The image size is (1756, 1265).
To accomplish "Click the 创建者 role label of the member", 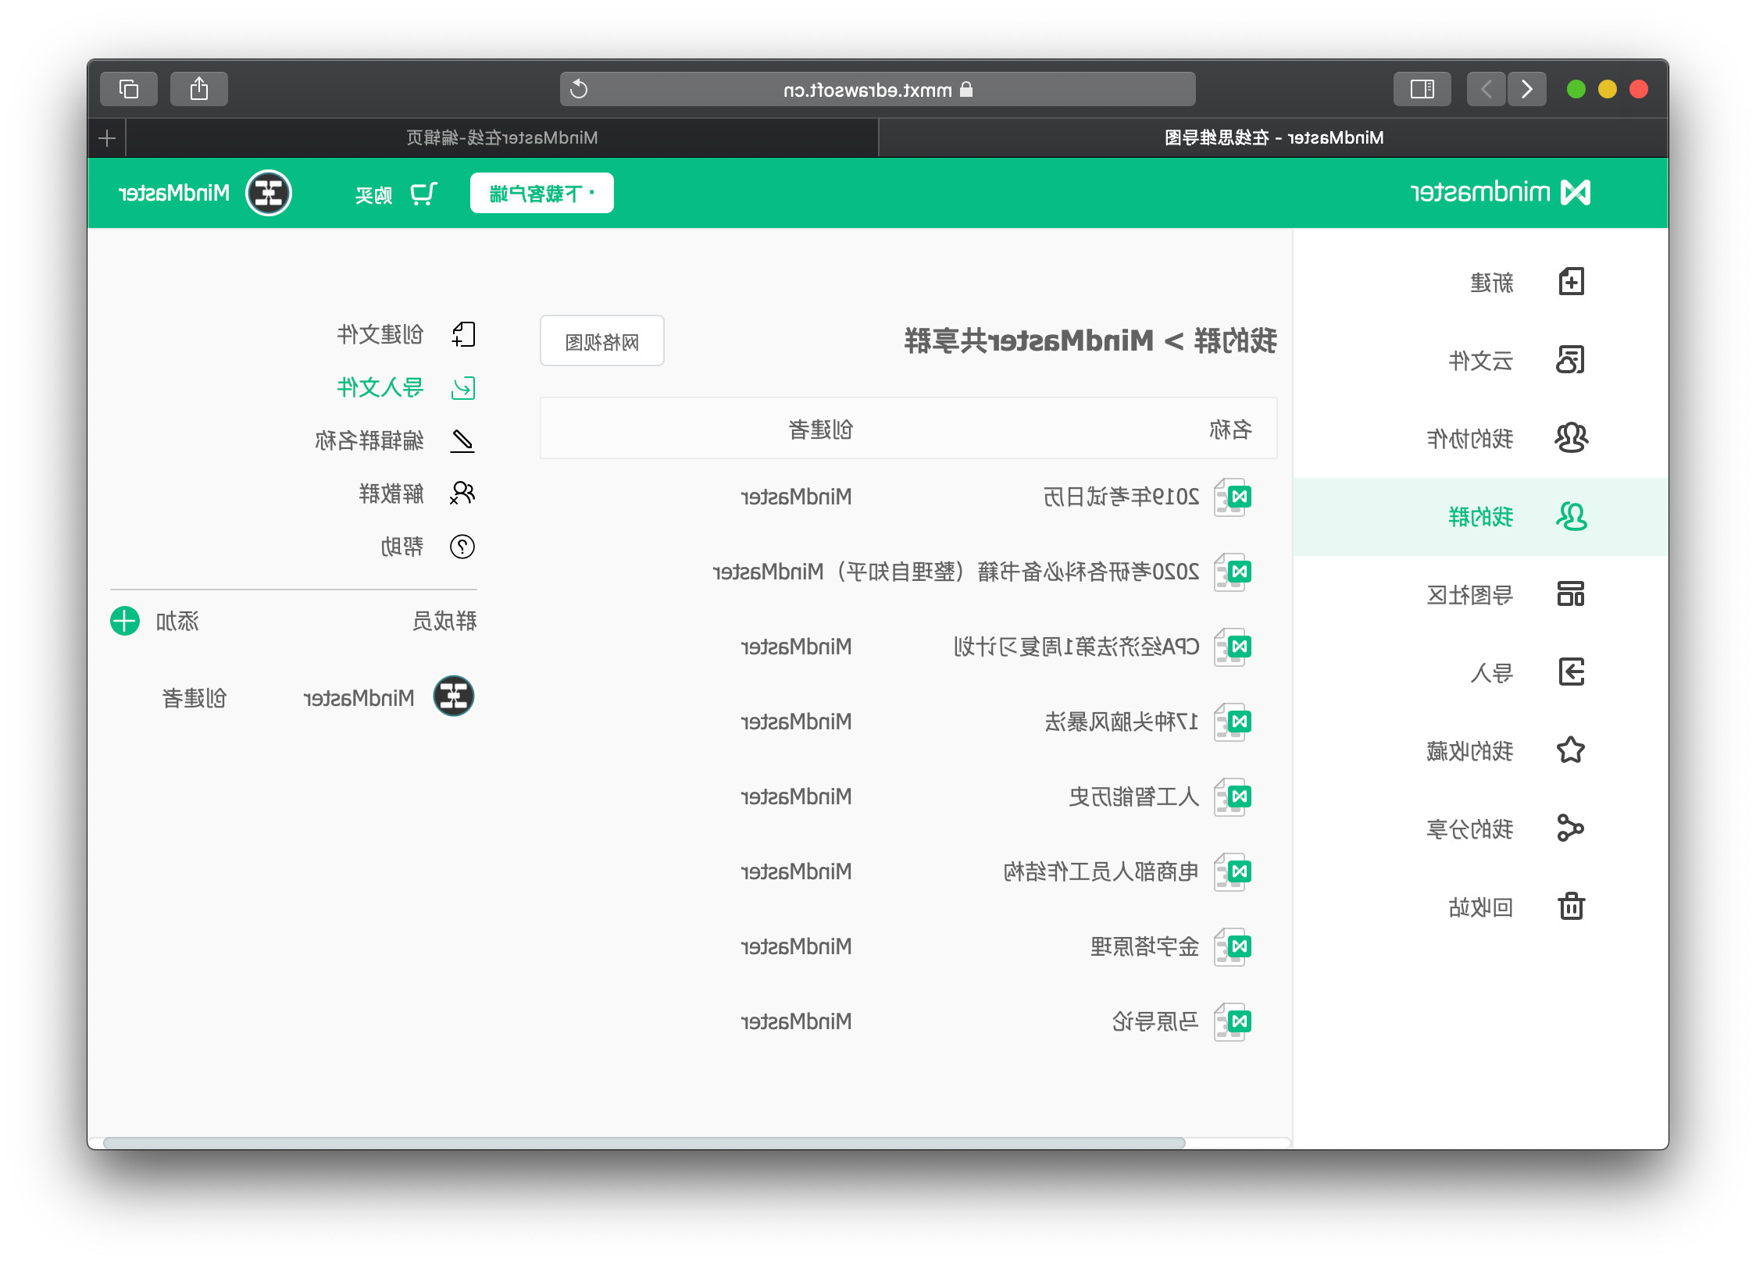I will [195, 697].
